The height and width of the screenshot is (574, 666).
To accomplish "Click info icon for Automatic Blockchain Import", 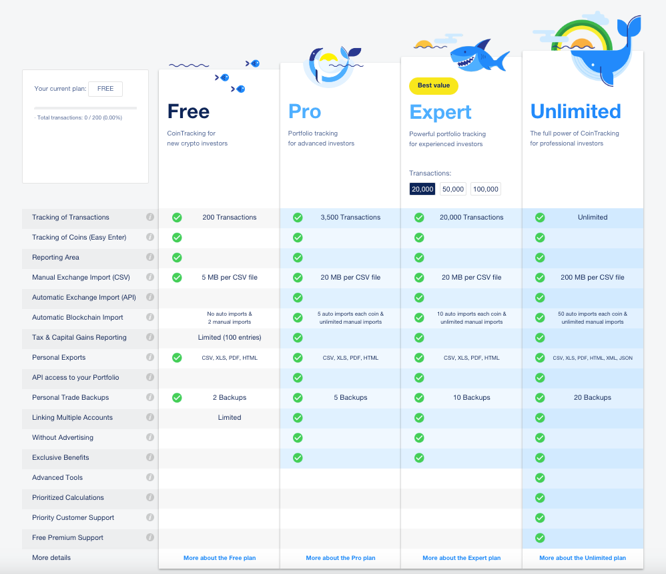I will coord(150,317).
